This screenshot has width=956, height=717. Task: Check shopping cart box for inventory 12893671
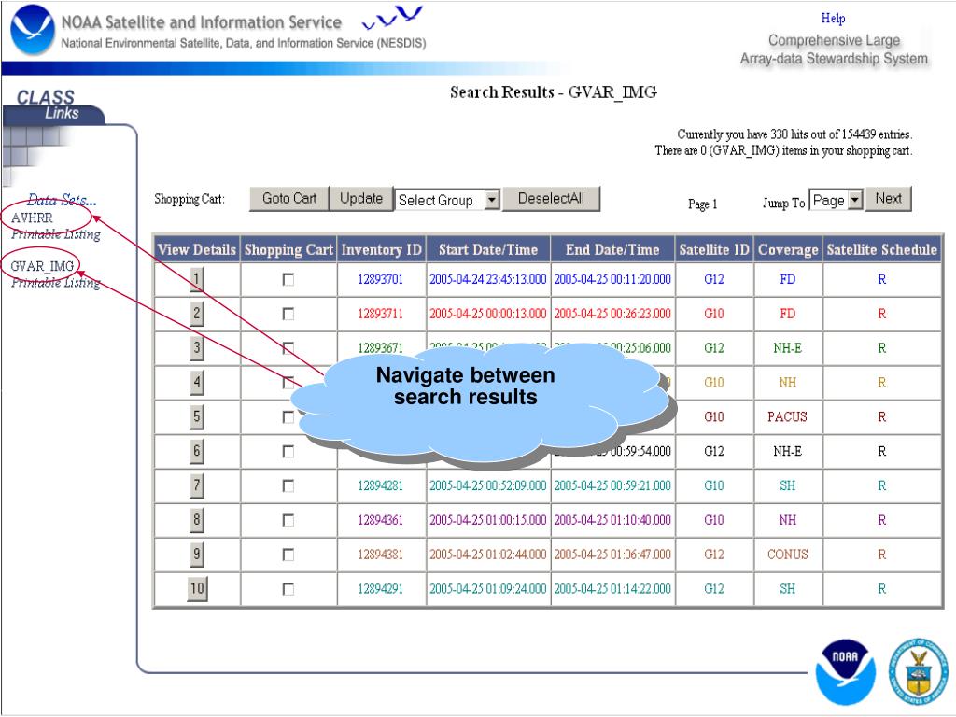click(288, 348)
